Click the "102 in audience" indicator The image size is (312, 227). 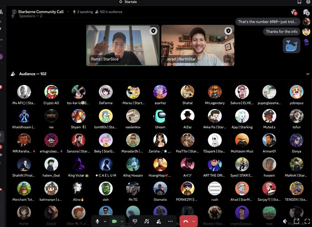tap(109, 12)
